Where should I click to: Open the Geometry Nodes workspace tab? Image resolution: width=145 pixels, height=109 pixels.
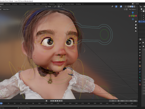pyautogui.click(x=69, y=4)
